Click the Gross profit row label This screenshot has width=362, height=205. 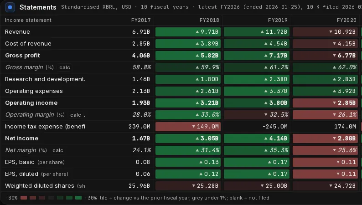22,55
